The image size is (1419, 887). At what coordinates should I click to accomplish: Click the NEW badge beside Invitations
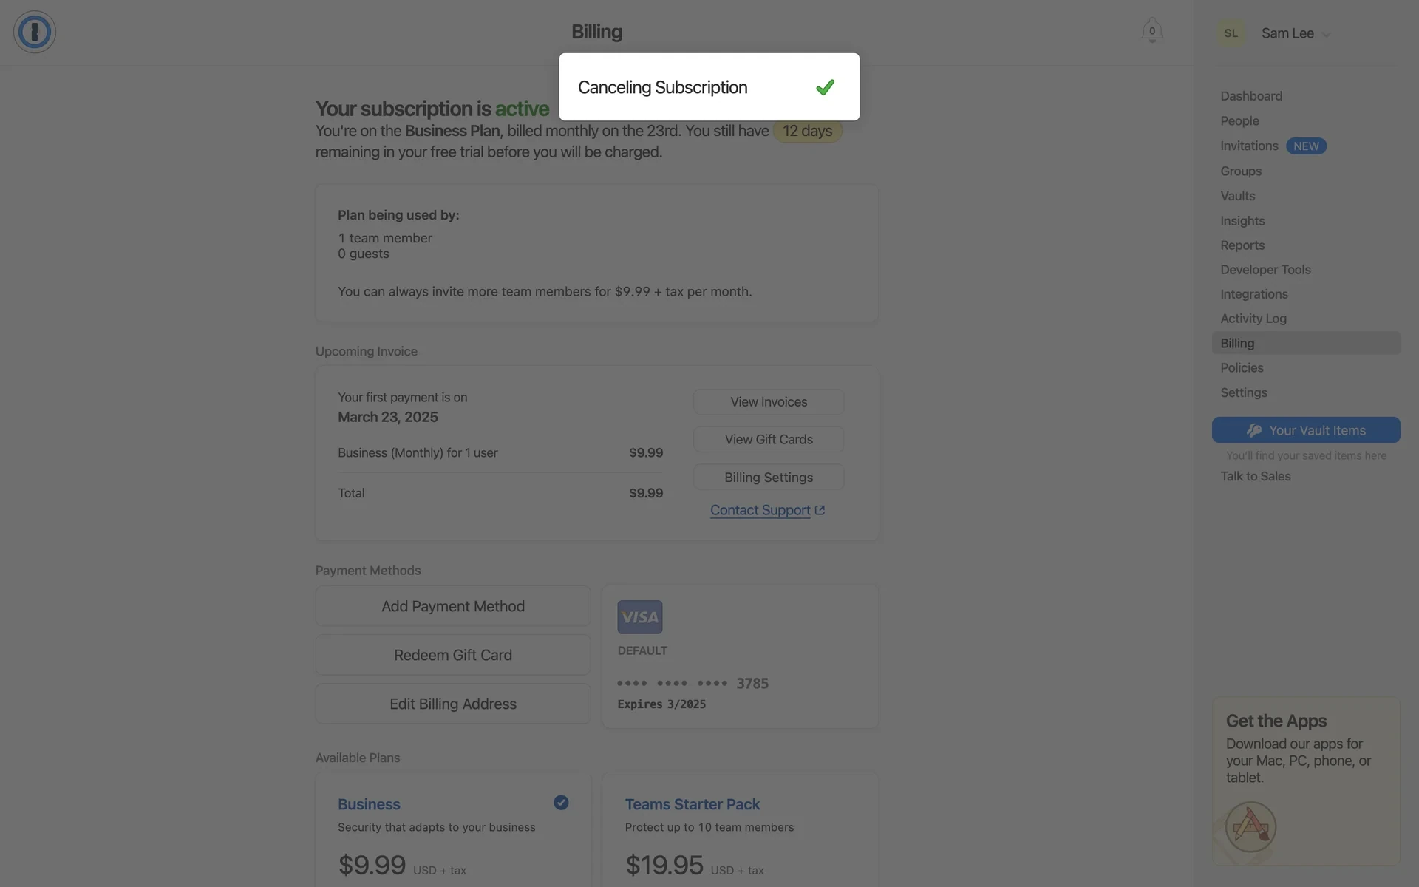pos(1306,146)
